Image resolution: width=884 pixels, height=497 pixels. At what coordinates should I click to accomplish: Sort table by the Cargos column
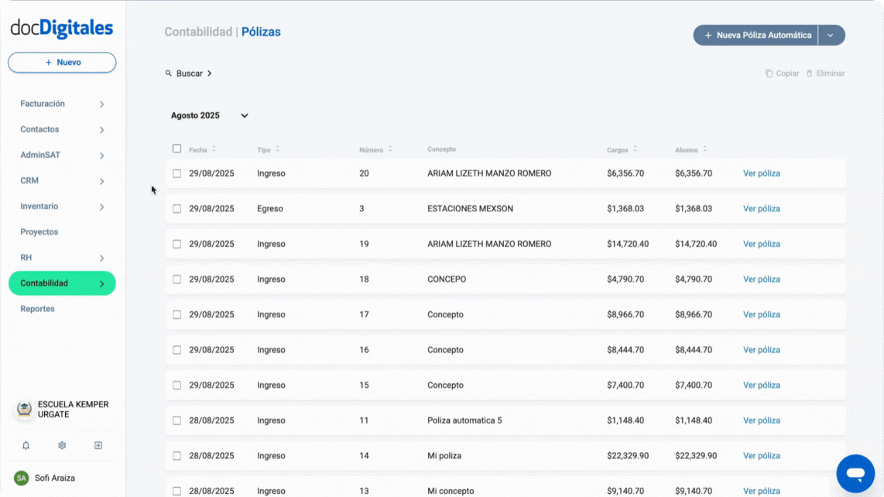622,149
